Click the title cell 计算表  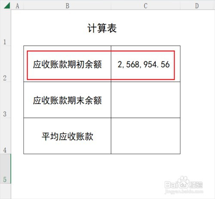(102, 28)
